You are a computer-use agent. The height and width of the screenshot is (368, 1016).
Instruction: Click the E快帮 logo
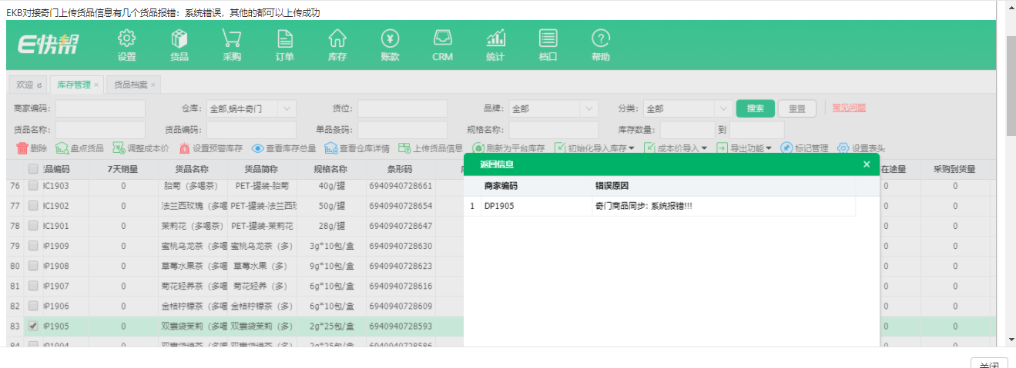coord(48,45)
